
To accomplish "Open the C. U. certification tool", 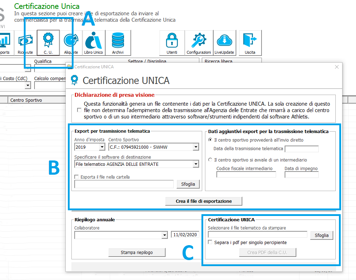I will (x=48, y=43).
